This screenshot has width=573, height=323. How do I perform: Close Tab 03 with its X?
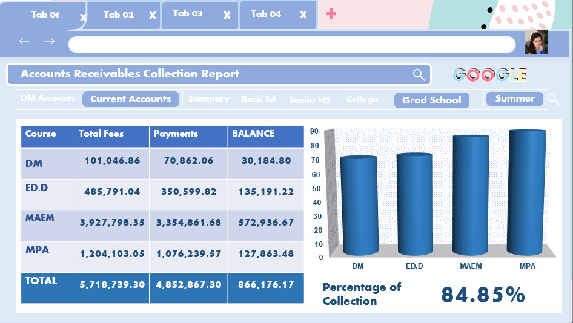point(227,15)
